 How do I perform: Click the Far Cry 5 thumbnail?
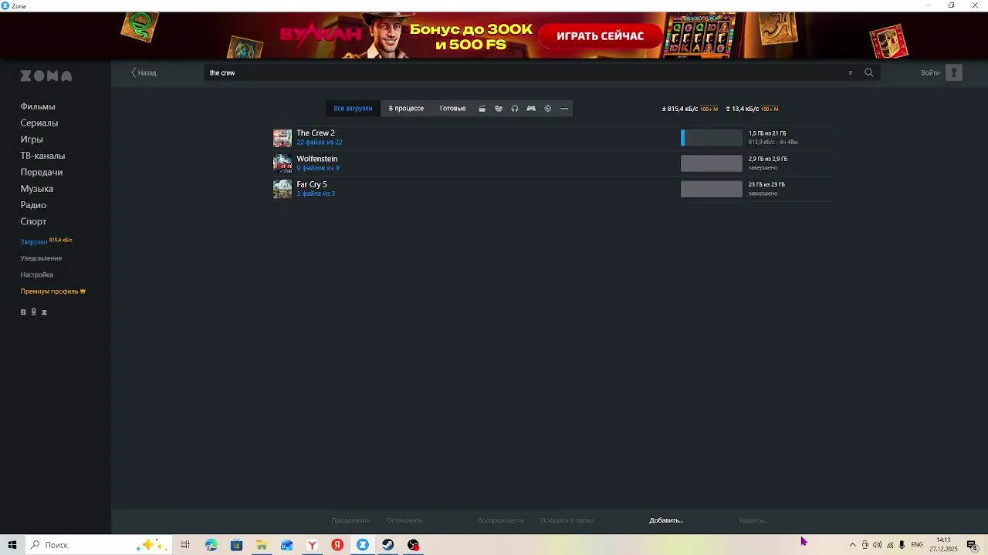(x=283, y=189)
